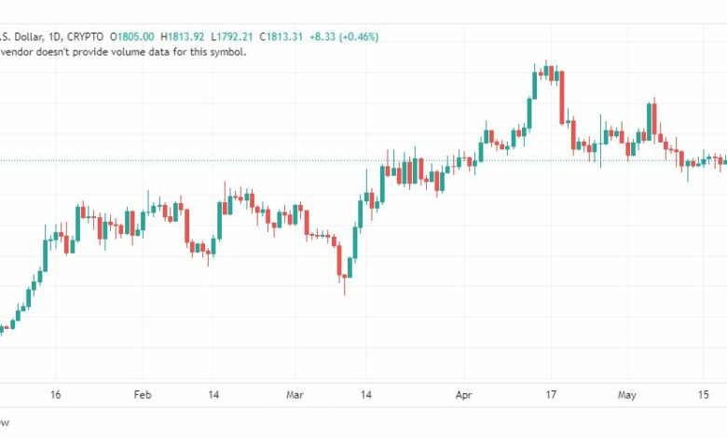Click the missing volume data notice text

(123, 52)
